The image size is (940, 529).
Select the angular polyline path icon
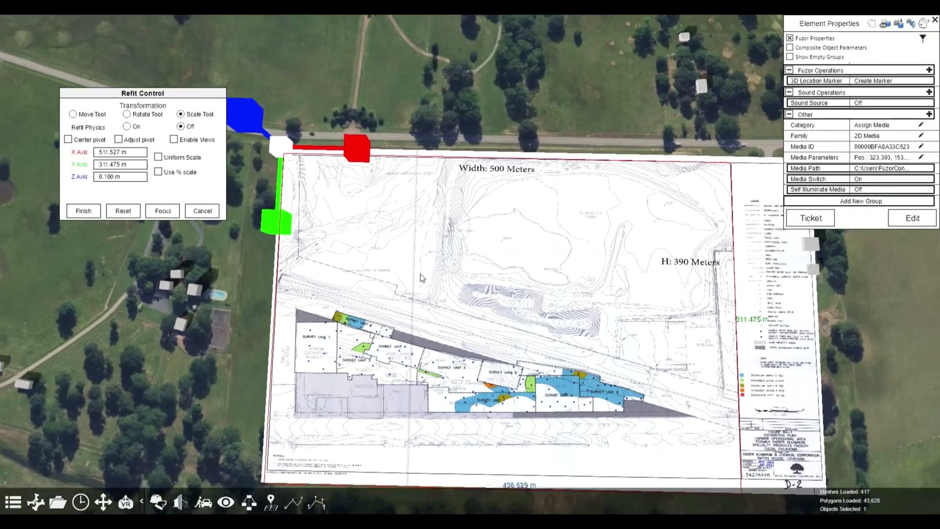[317, 503]
